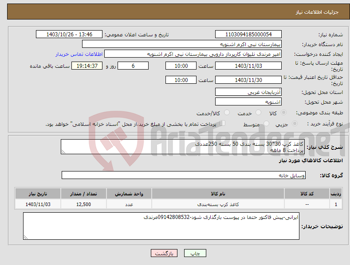Click the delivery city field اشنویه
This screenshot has height=265, width=350.
point(248,102)
